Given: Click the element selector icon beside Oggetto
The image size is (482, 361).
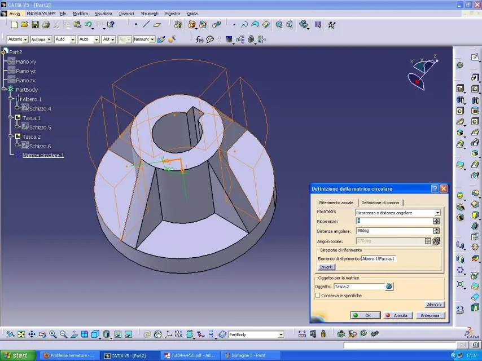Looking at the screenshot, I should (389, 287).
